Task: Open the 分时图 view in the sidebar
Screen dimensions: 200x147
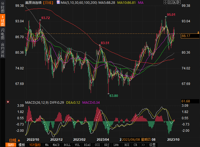Action: coord(2,9)
